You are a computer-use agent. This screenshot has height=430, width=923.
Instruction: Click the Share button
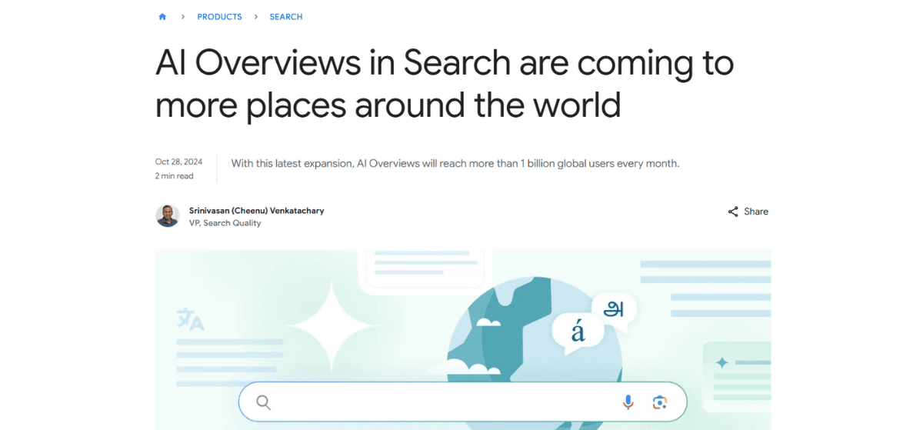(x=748, y=212)
